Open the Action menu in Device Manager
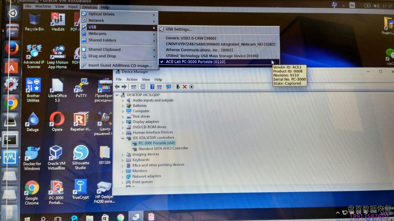 coord(132,79)
